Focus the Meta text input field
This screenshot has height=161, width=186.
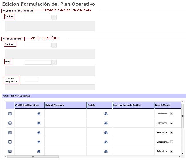click(38, 62)
